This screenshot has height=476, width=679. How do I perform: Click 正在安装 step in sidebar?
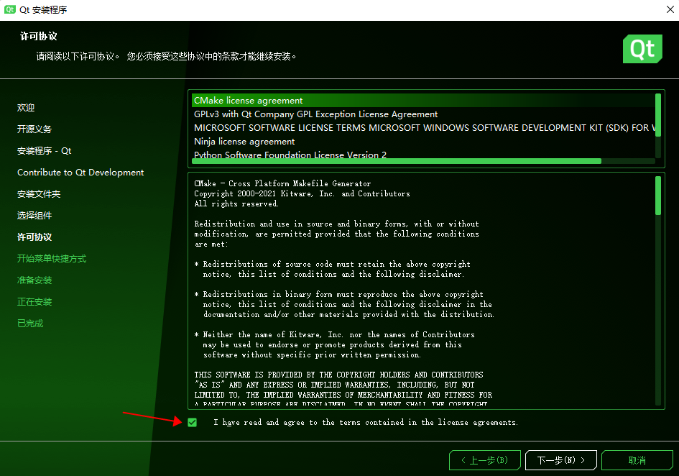point(34,302)
